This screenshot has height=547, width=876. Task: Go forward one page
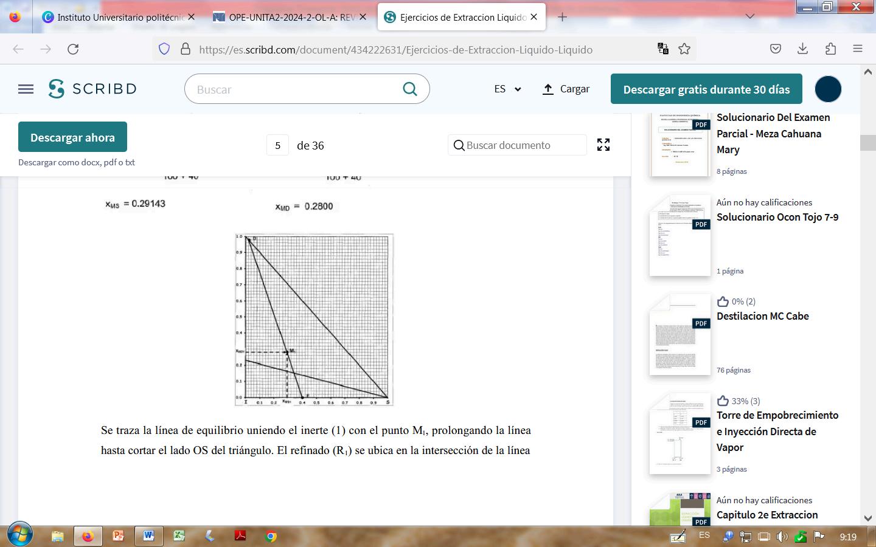tap(46, 49)
